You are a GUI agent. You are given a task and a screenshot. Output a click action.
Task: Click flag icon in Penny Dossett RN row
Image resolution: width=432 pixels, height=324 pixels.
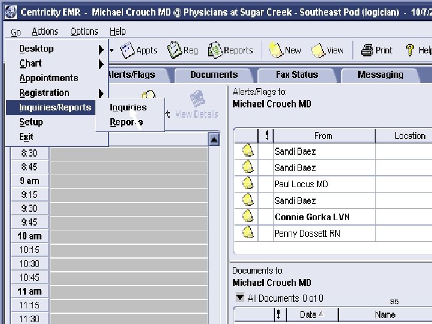coord(247,233)
